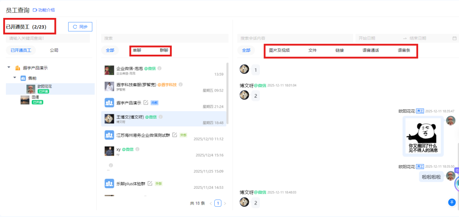The height and width of the screenshot is (217, 459).
Task: Click the edit icon beside 江苏海州港务企业微信测试群
Action: point(175,135)
